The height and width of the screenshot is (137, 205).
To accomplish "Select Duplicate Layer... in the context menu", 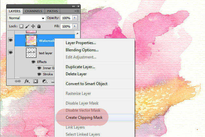I will pyautogui.click(x=80, y=67).
